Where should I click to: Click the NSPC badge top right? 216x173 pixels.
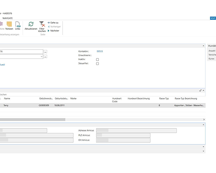point(213,18)
